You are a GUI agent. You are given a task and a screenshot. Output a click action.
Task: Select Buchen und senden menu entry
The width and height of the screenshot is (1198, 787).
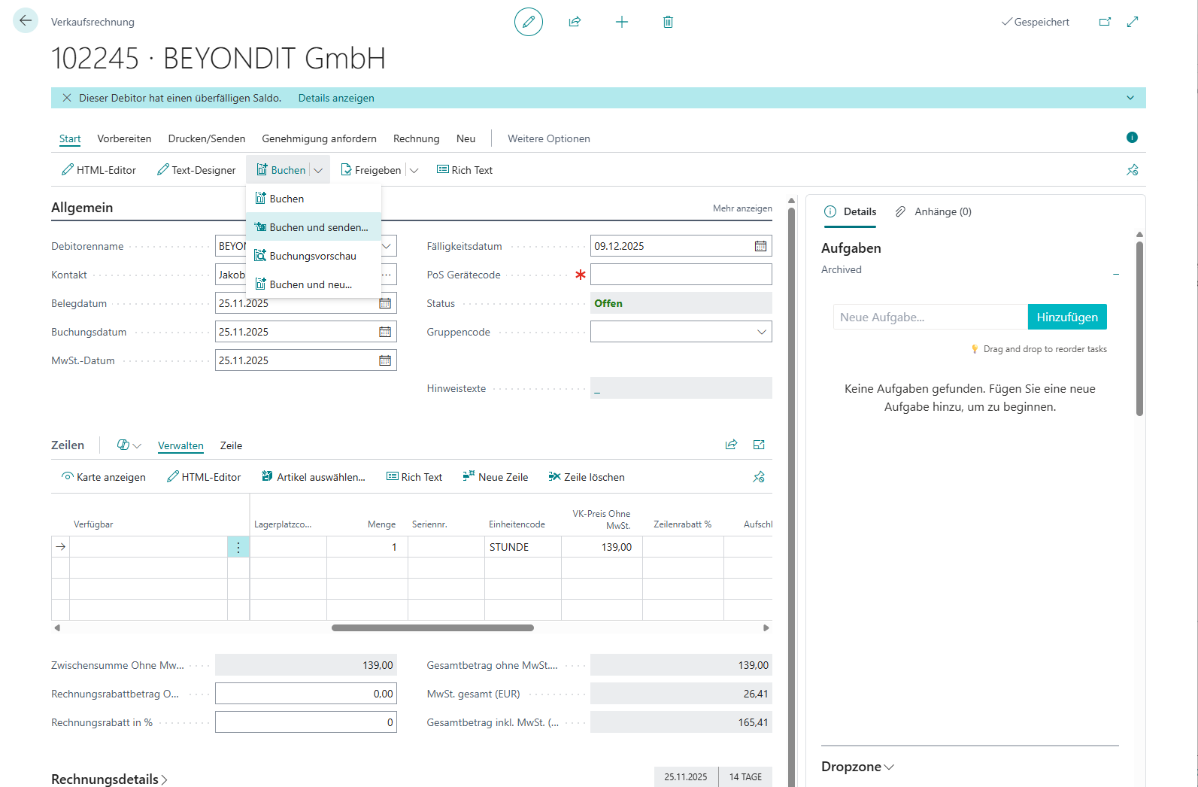click(318, 227)
